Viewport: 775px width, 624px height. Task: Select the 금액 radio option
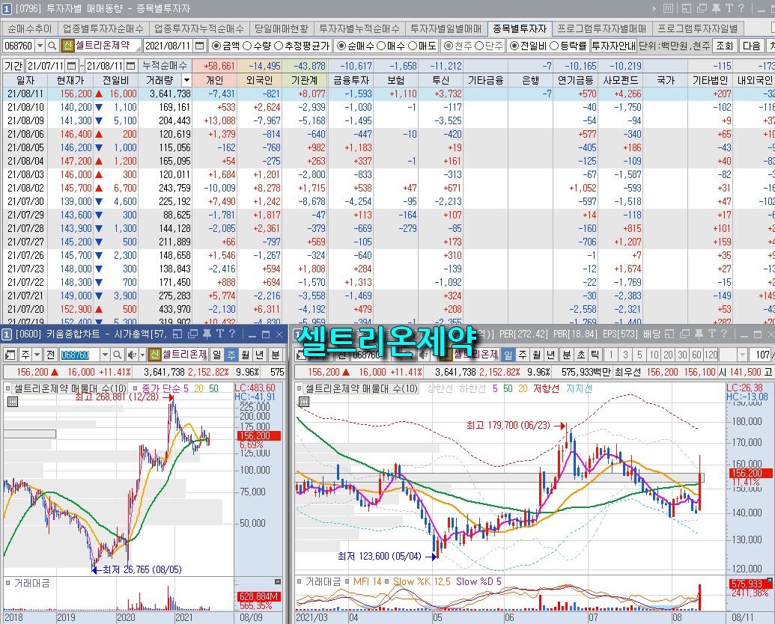216,46
